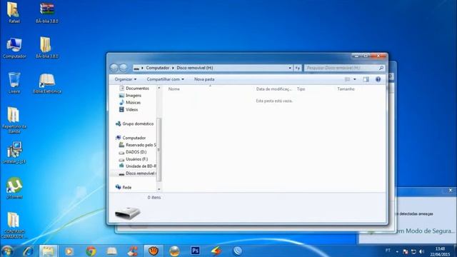This screenshot has height=257, width=457.
Task: Click the globe sphere app on taskbar
Action: [x=174, y=251]
